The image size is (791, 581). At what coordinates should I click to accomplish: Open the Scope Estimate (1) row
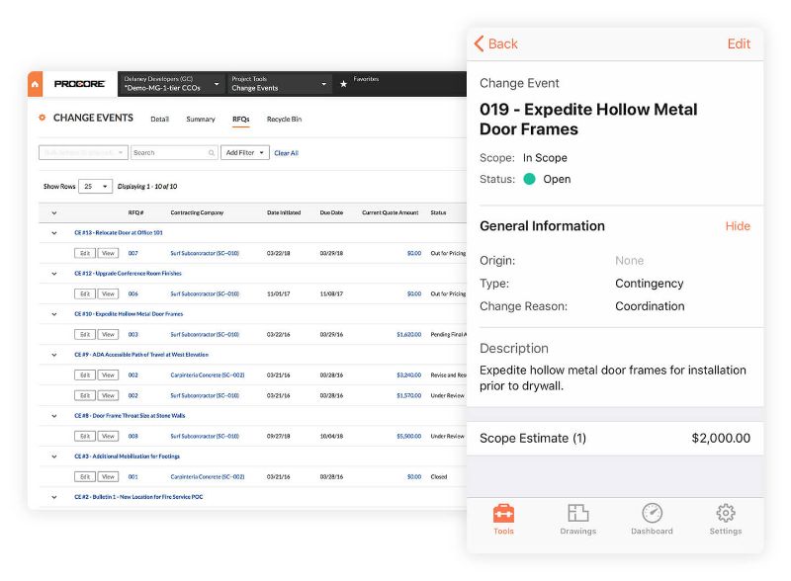(x=614, y=438)
